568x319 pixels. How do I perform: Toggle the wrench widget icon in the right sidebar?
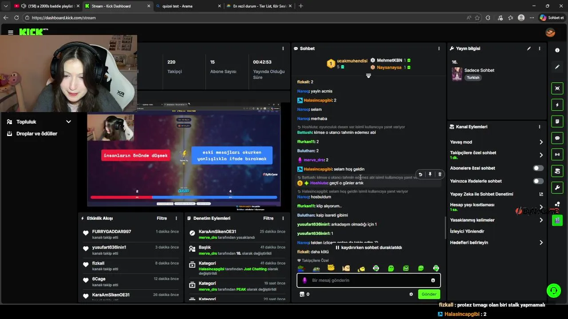[557, 187]
